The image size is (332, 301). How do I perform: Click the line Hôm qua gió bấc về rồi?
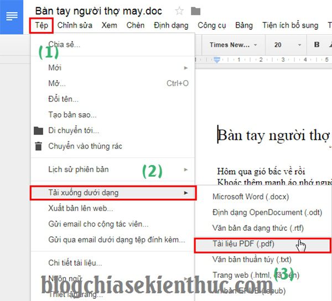point(261,171)
